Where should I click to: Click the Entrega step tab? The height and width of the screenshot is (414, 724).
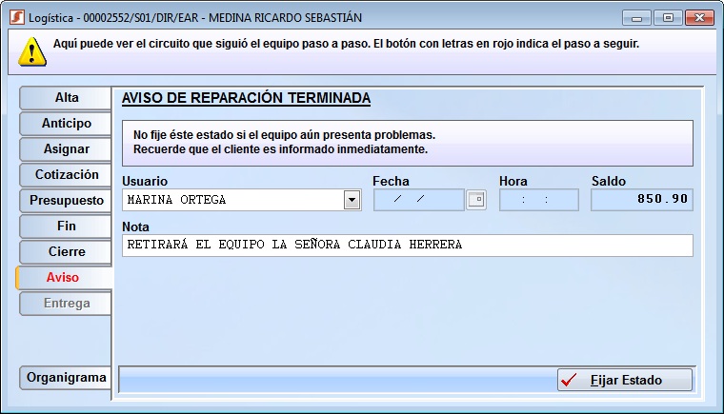point(66,304)
